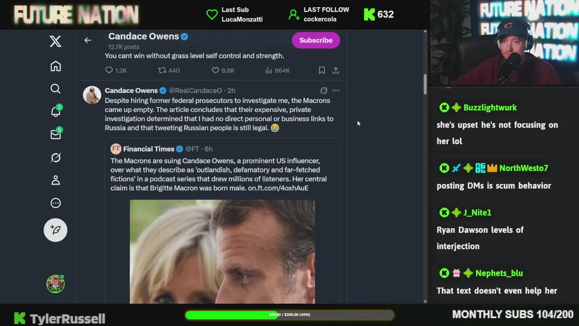Open the X logo home link
The image size is (579, 326).
tap(56, 41)
